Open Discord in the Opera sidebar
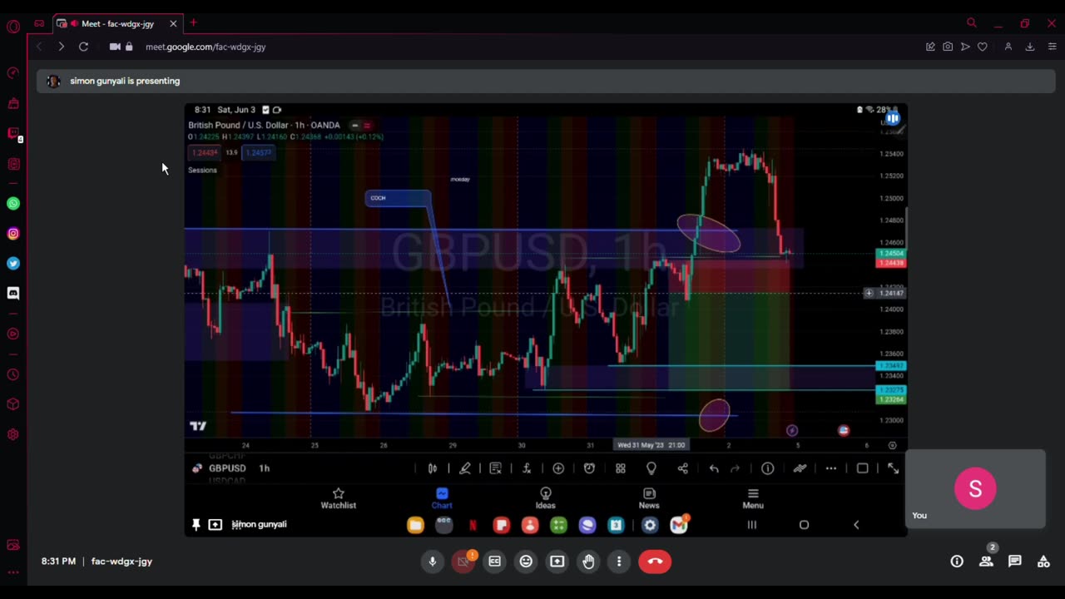 pyautogui.click(x=13, y=293)
